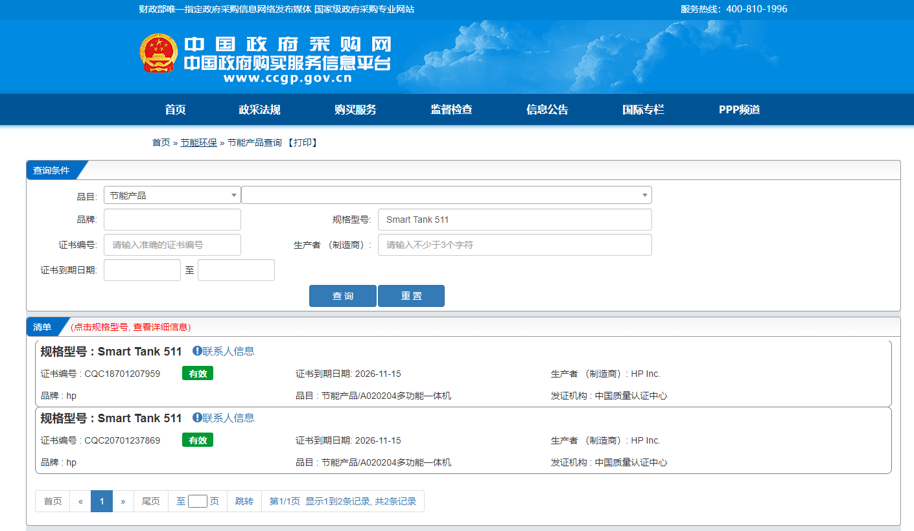Click info icon beside second 联系人信息
Viewport: 914px width, 531px height.
(197, 418)
